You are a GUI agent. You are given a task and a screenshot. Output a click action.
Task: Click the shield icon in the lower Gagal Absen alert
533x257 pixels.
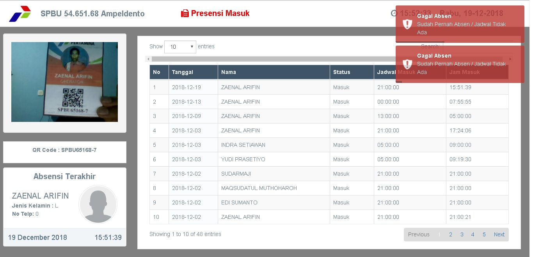[x=407, y=64]
